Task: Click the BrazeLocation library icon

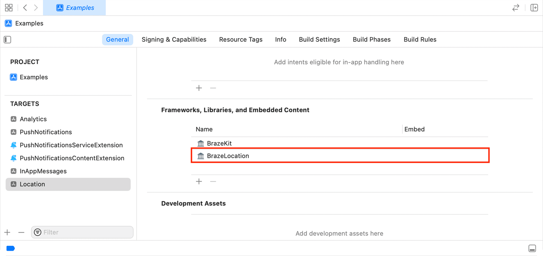Action: tap(201, 156)
